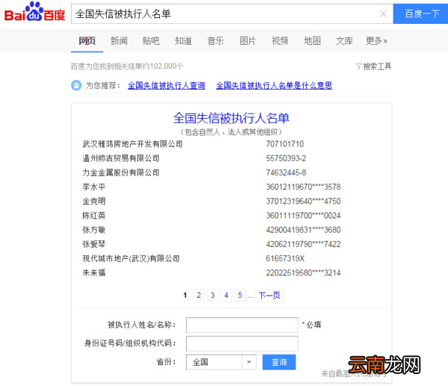Go to results page 3
The height and width of the screenshot is (386, 448).
click(213, 295)
